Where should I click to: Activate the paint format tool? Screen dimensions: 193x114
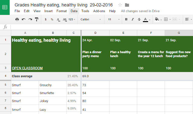tap(37, 19)
